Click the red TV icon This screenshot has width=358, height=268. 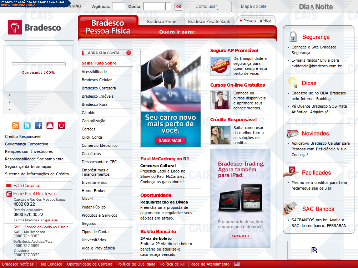(62, 125)
